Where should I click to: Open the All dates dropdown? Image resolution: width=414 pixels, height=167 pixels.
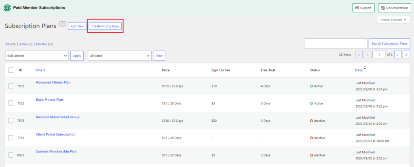click(120, 56)
